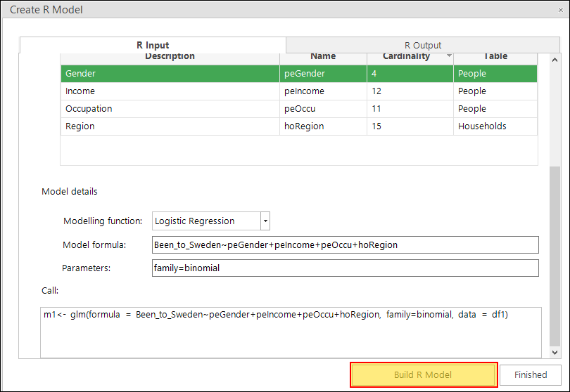Click the Build R Model button

pyautogui.click(x=424, y=374)
